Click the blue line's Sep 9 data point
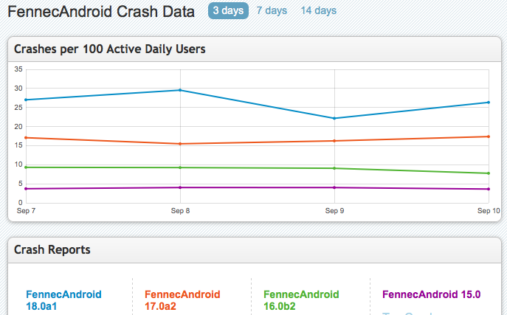Image resolution: width=507 pixels, height=315 pixels. click(x=335, y=118)
